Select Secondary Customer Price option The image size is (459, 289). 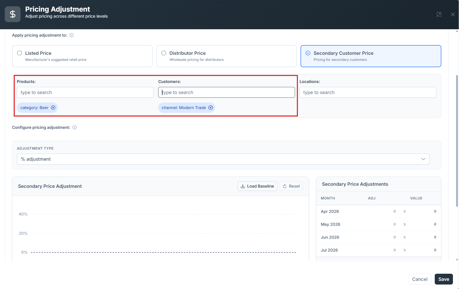pos(371,56)
